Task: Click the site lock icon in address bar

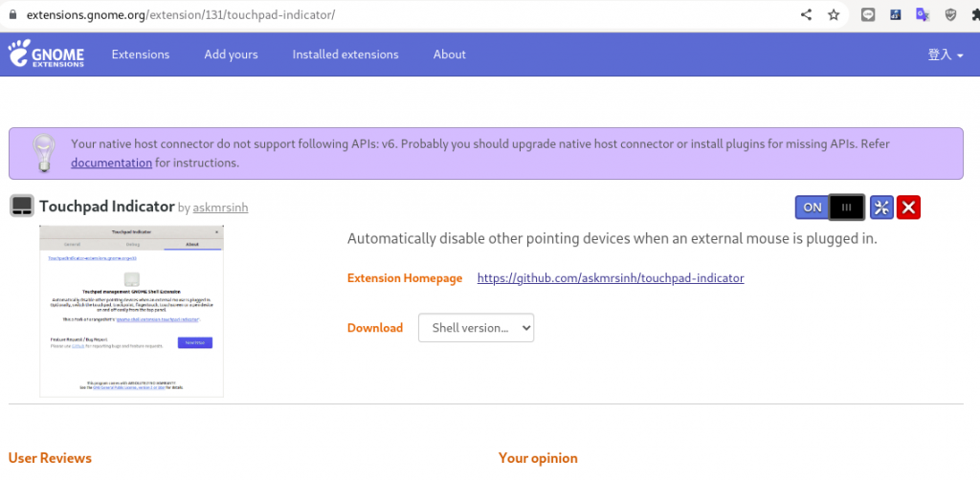Action: point(12,15)
